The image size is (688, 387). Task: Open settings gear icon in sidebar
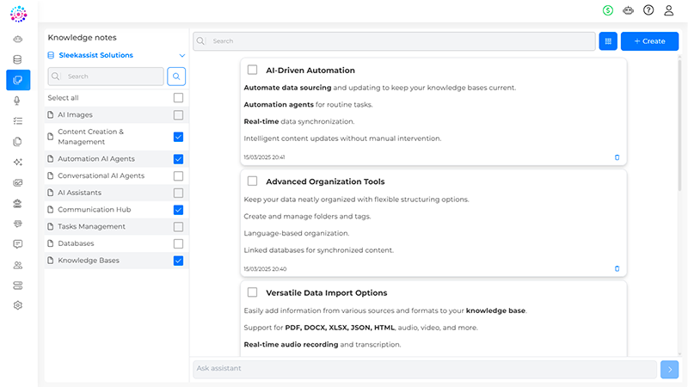point(17,305)
